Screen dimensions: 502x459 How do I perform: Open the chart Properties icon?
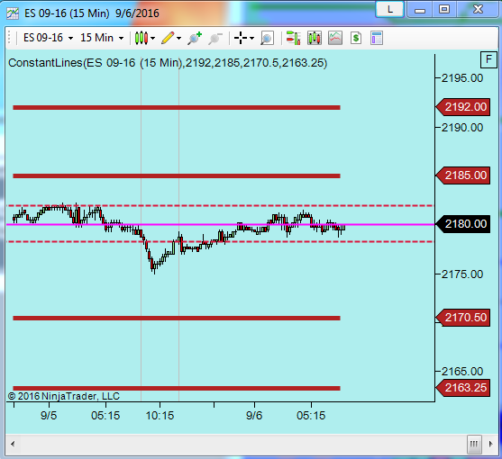pyautogui.click(x=377, y=38)
